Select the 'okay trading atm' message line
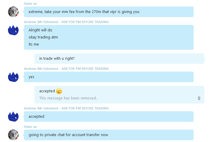The width and height of the screenshot is (211, 142). (x=43, y=37)
